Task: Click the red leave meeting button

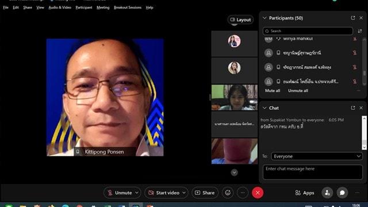Action: [258, 193]
